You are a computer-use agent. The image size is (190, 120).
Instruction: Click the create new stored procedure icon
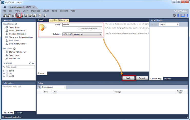click(x=31, y=15)
